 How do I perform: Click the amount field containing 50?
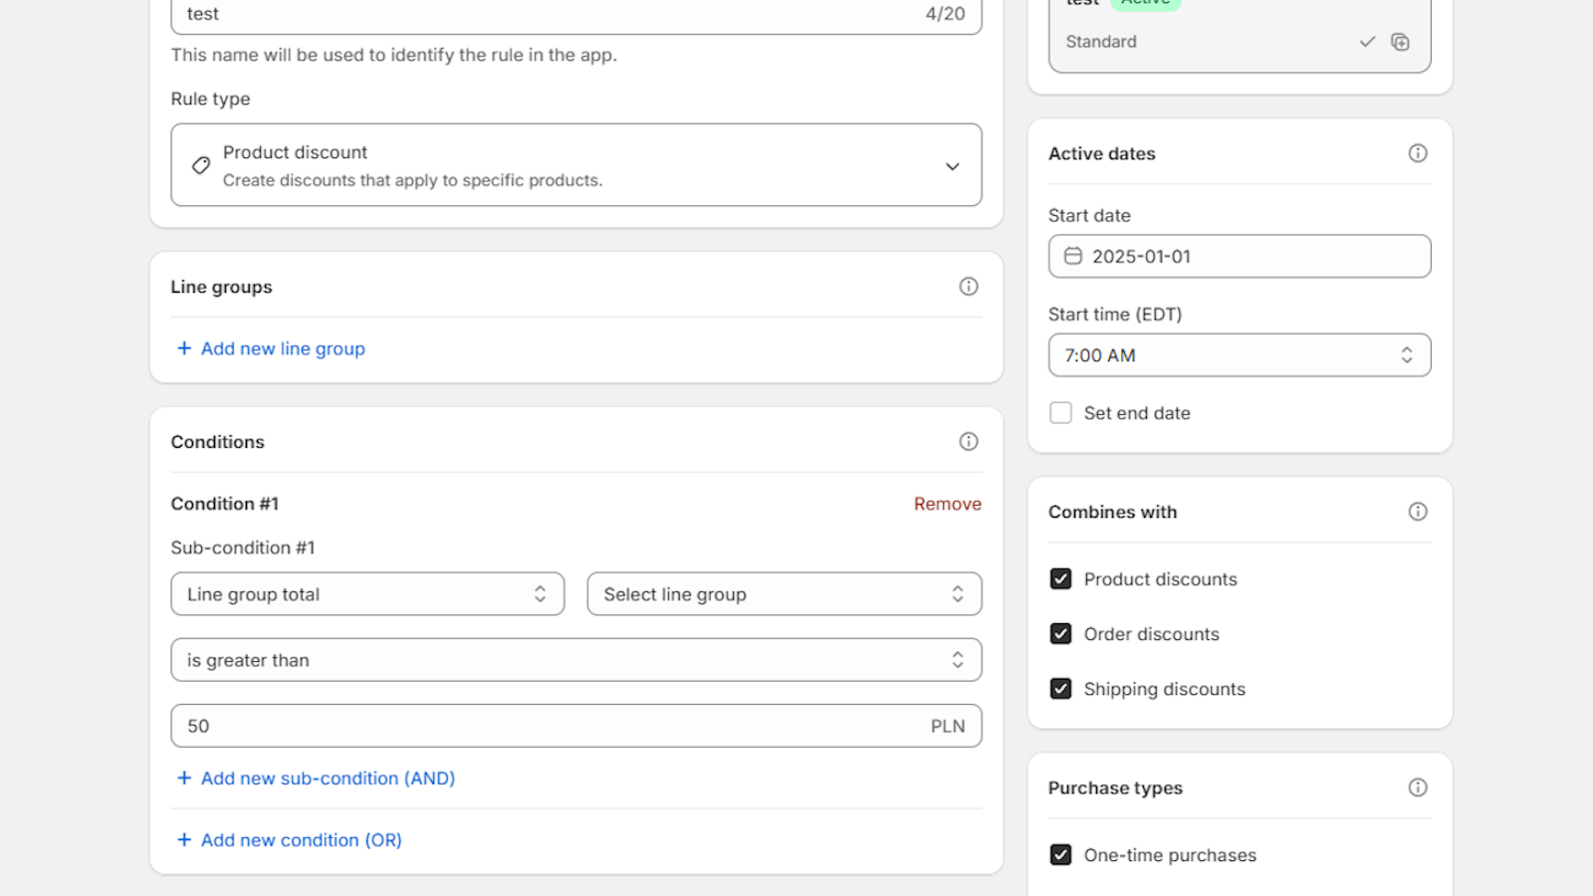pyautogui.click(x=548, y=726)
